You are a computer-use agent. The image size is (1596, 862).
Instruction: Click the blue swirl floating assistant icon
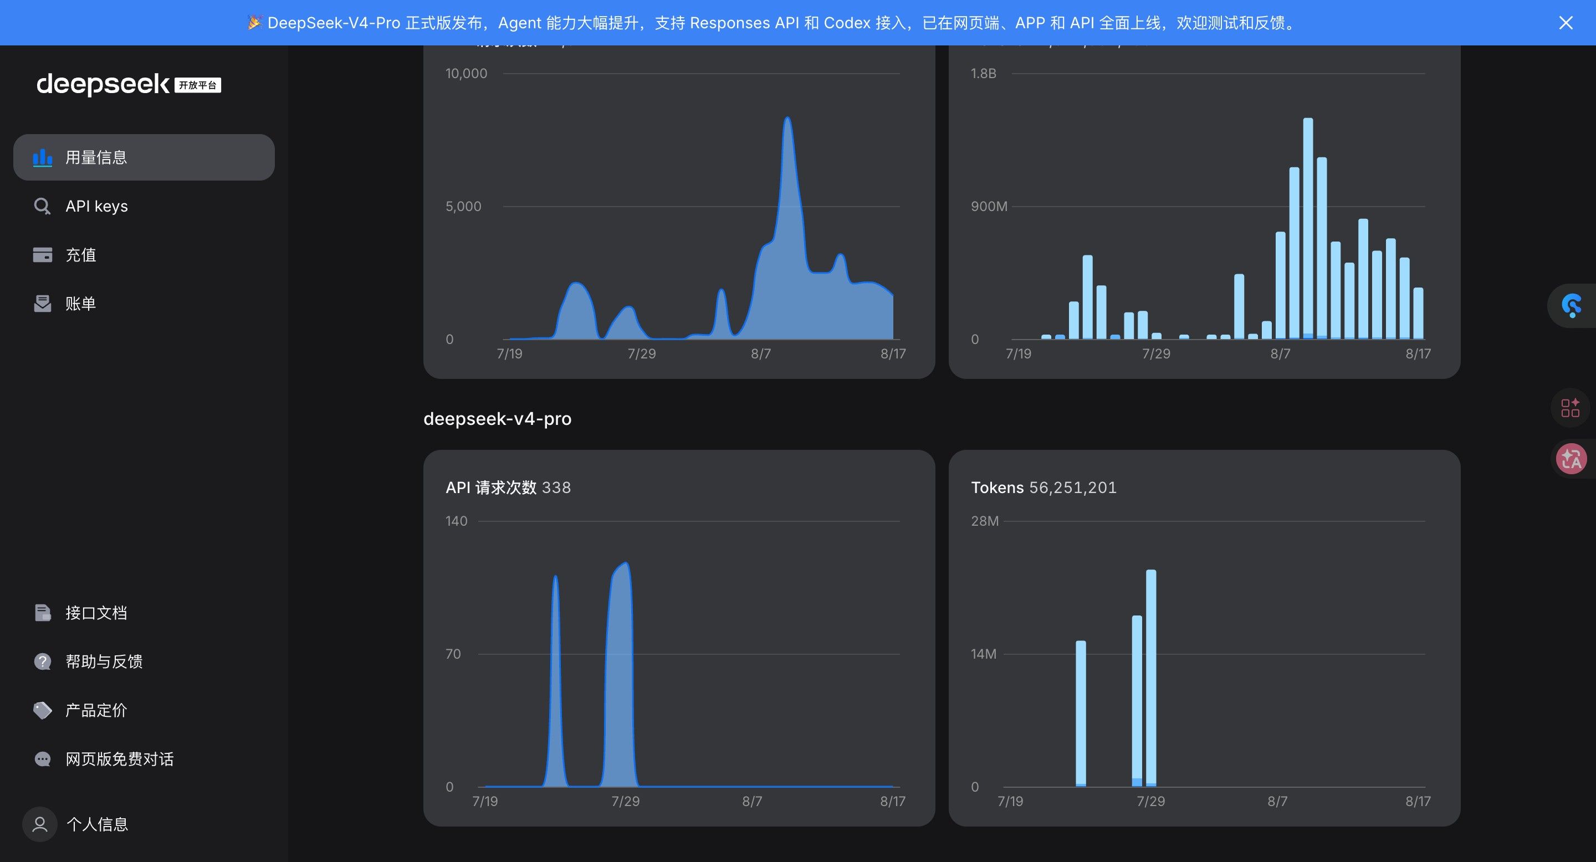coord(1572,306)
